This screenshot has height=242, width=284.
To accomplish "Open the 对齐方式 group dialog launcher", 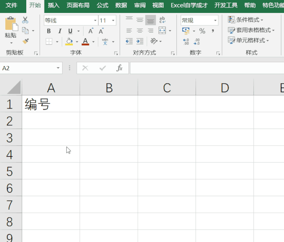I will pyautogui.click(x=173, y=53).
